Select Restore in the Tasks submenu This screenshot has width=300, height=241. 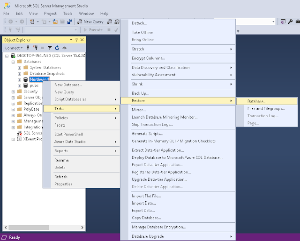[178, 101]
